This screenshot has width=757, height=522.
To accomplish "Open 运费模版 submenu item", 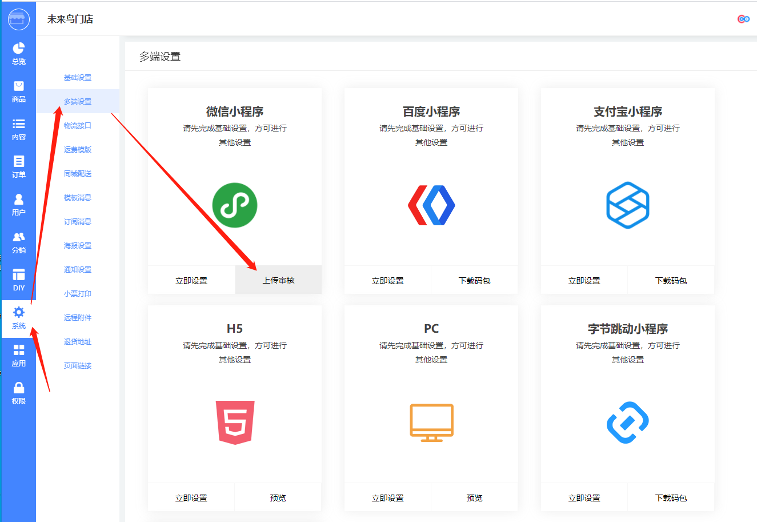I will [78, 150].
